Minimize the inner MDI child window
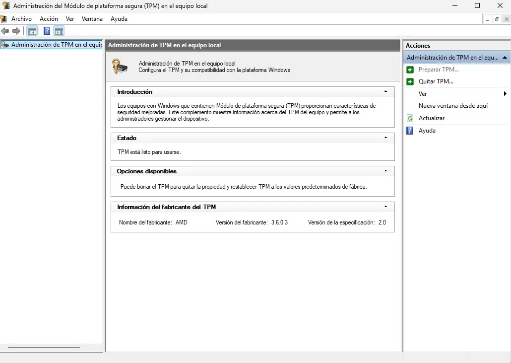 point(487,19)
